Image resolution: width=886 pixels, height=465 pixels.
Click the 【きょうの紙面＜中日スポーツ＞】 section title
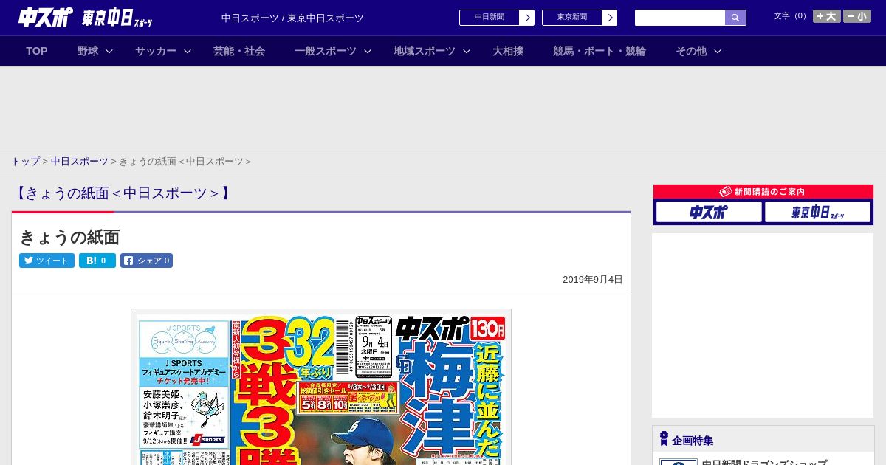pyautogui.click(x=123, y=193)
